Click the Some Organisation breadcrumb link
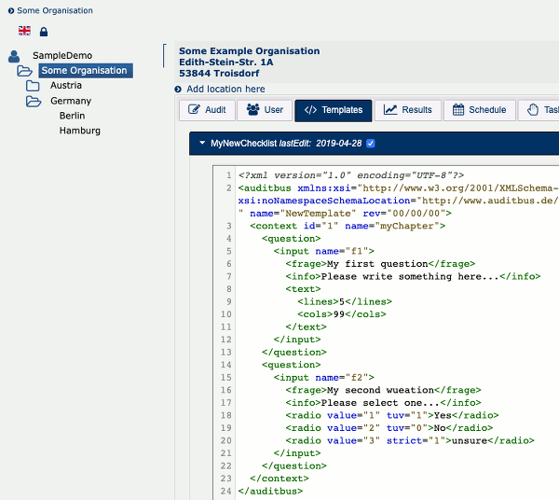Screen dimensions: 559x500 click(55, 11)
